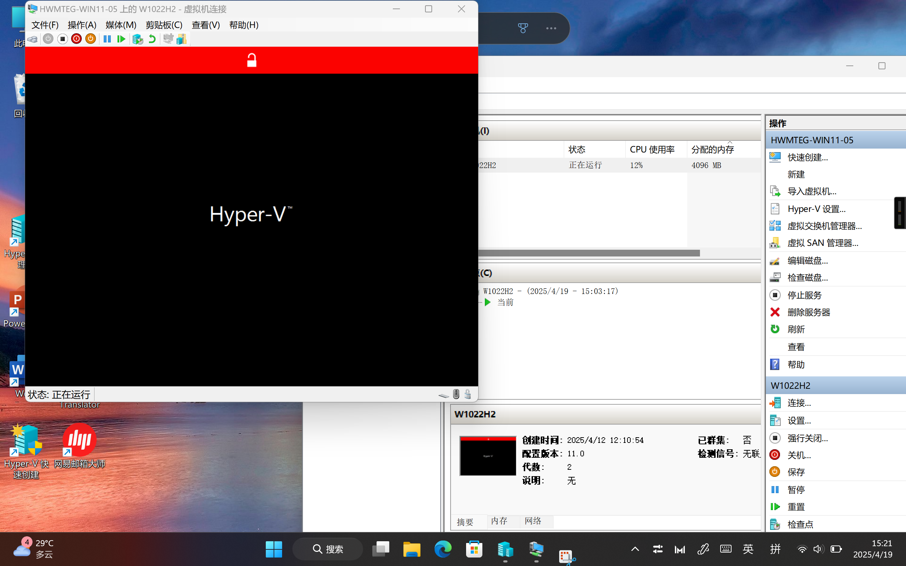Viewport: 906px width, 566px height.
Task: Click the Checkpoint toolbar icon
Action: point(138,39)
